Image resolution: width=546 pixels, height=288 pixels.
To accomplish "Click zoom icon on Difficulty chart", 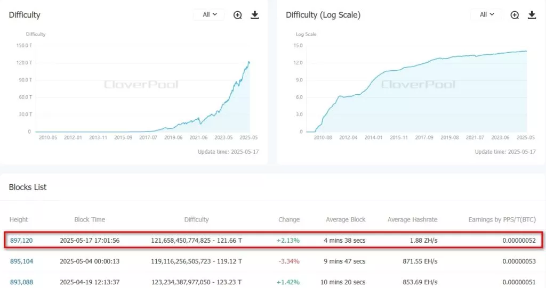I will (238, 15).
